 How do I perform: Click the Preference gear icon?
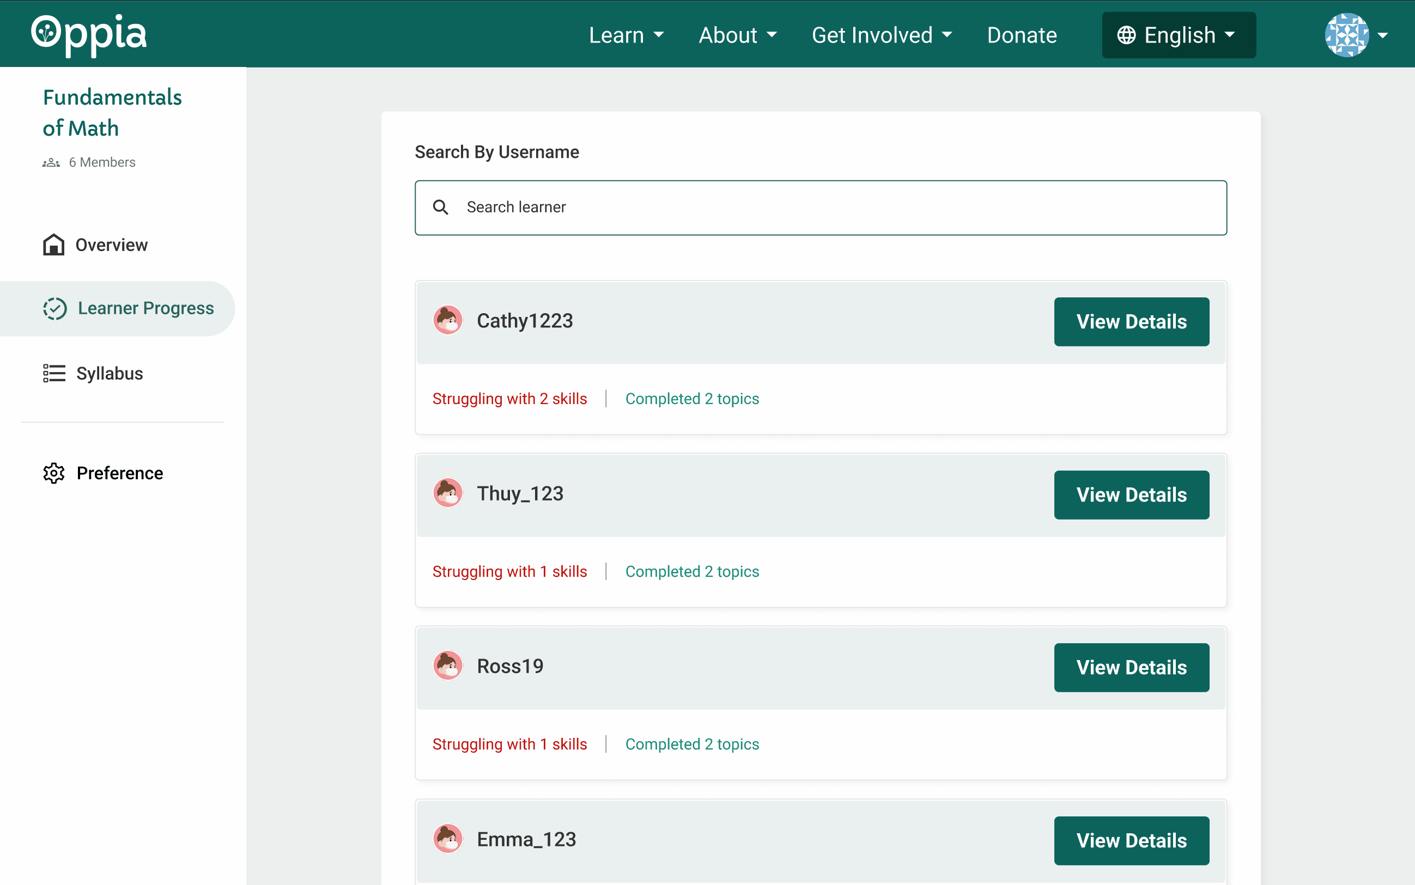click(x=54, y=473)
